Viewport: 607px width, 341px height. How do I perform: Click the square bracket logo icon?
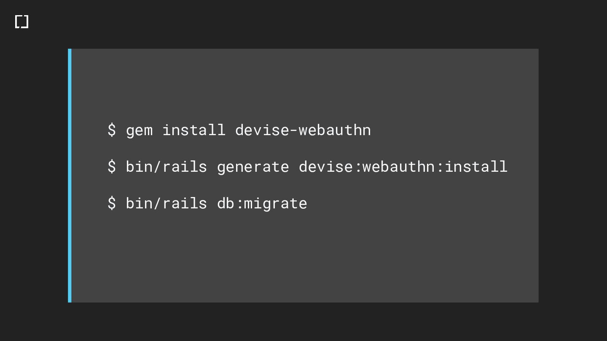click(x=21, y=22)
